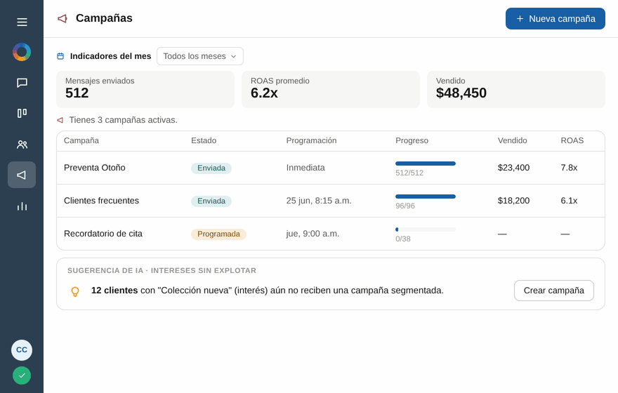Click the Enviada badge for Clientes frecuentes
The height and width of the screenshot is (393, 618).
click(211, 201)
